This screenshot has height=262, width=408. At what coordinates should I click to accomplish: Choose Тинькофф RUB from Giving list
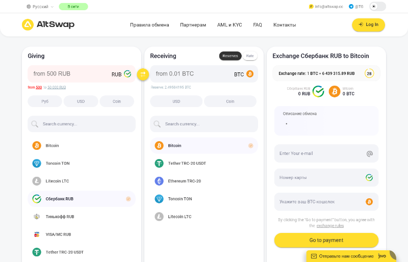pos(60,217)
